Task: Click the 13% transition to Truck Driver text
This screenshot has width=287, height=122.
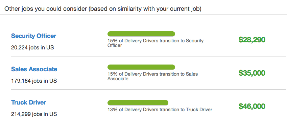Action: 160,110
